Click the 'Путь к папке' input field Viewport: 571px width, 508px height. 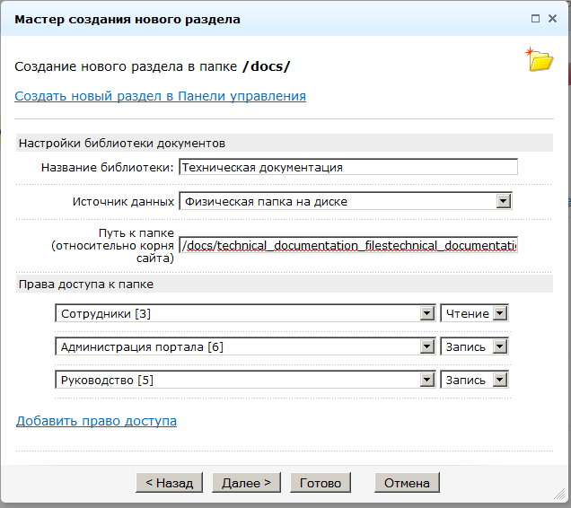coord(348,245)
